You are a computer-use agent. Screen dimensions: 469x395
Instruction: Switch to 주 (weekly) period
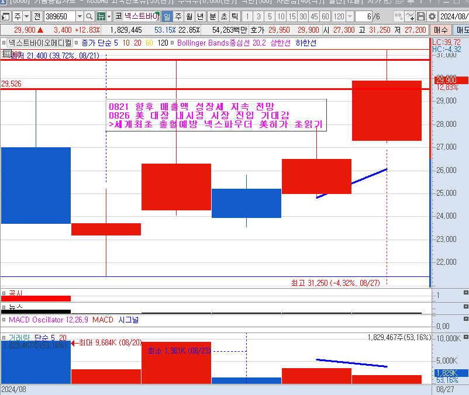[178, 16]
